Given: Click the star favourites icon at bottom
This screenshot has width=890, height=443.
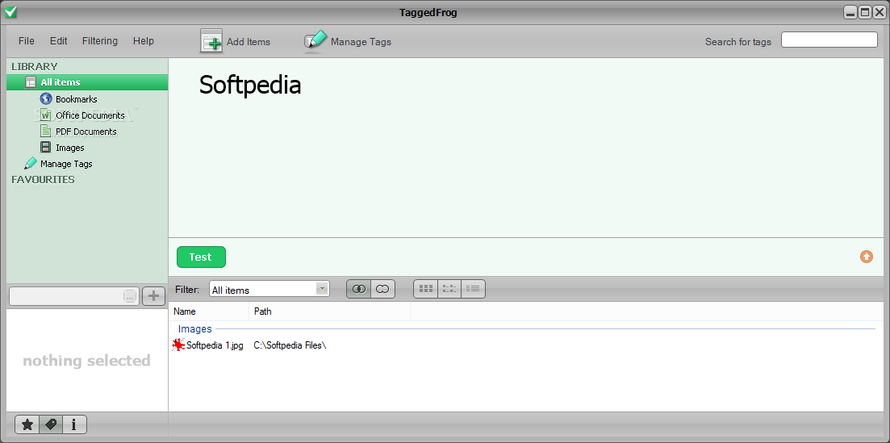Looking at the screenshot, I should point(27,424).
